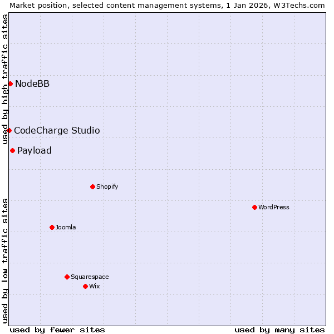Select the Shopify label
Image resolution: width=334 pixels, height=334 pixels.
(x=107, y=187)
